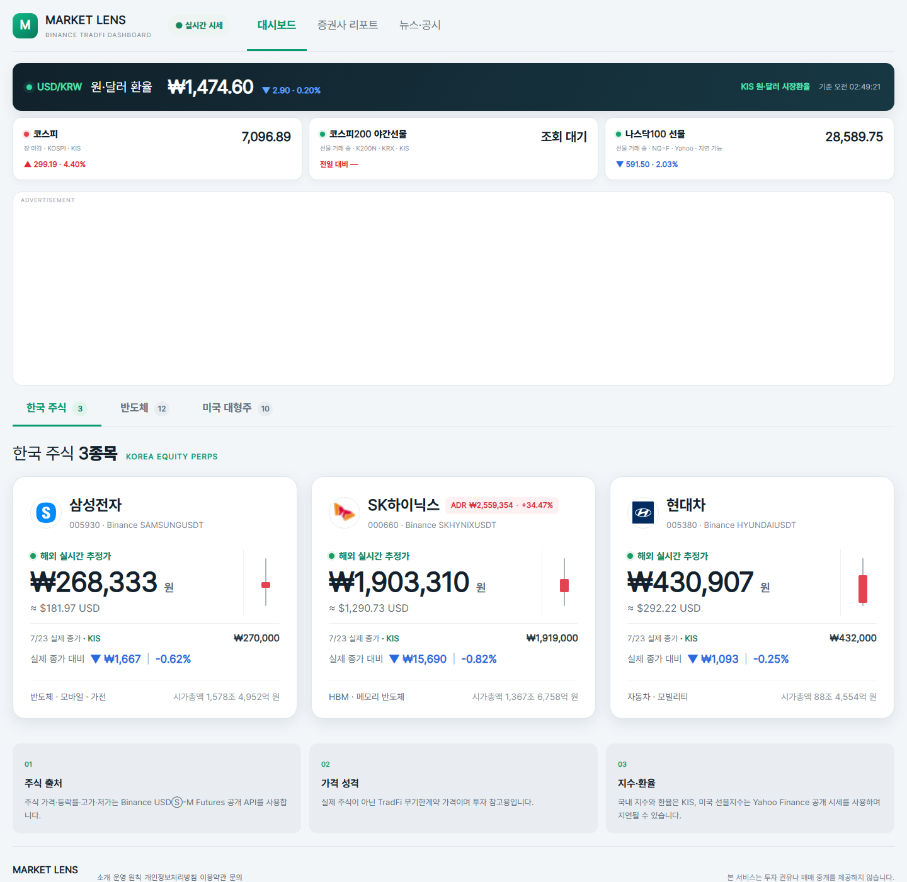Click the red status dot beside 코스피
The width and height of the screenshot is (907, 882).
point(26,134)
